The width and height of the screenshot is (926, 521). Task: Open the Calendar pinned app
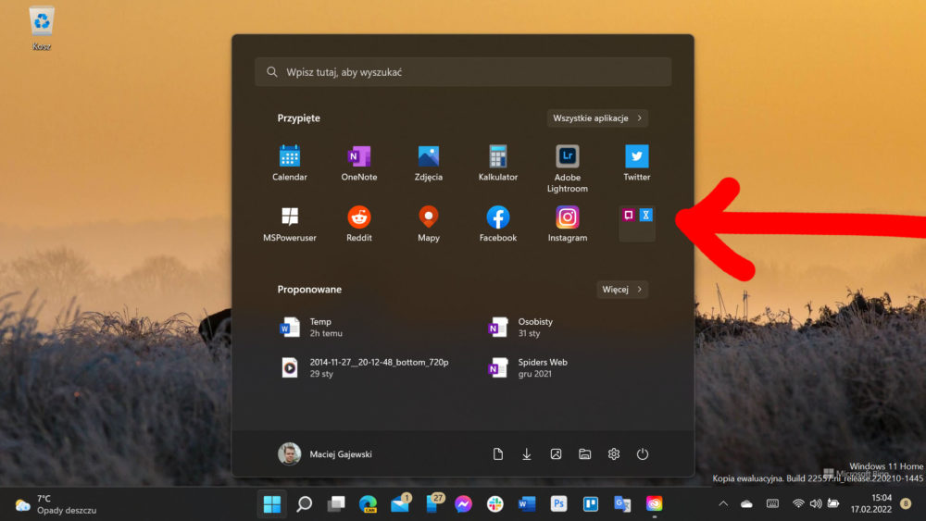(x=289, y=163)
